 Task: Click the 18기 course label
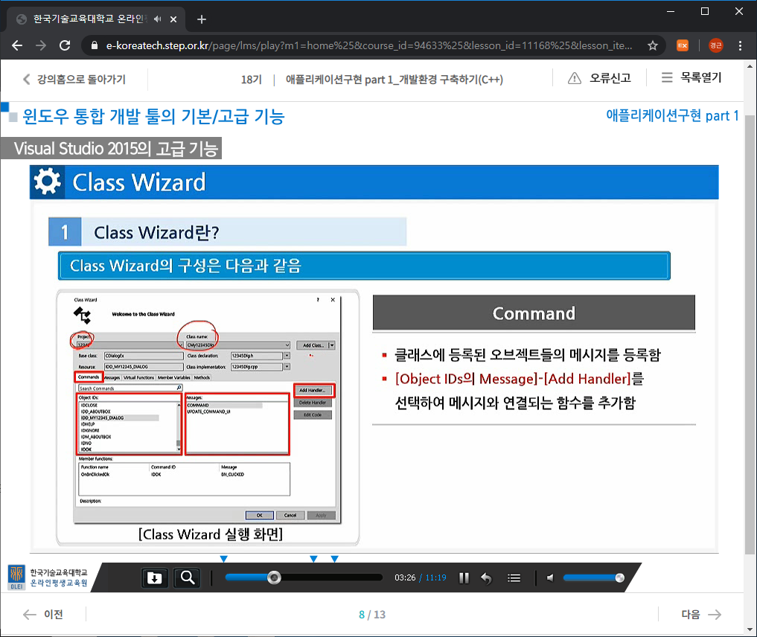click(251, 80)
